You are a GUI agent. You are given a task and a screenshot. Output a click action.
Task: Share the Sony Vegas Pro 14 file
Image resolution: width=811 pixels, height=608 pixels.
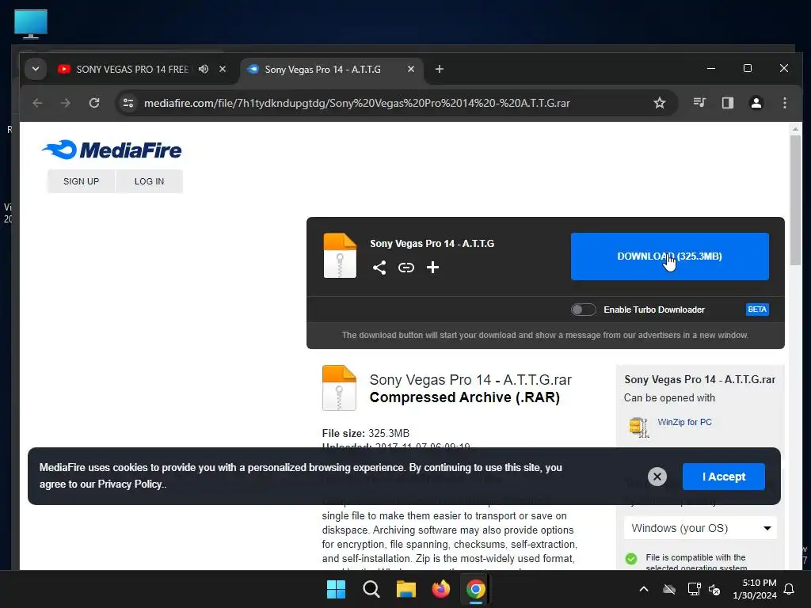pyautogui.click(x=379, y=268)
